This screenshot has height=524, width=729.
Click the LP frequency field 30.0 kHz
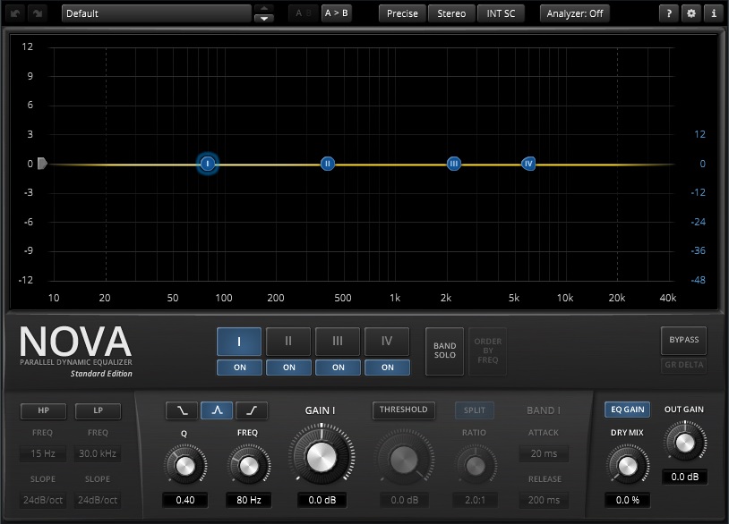98,453
